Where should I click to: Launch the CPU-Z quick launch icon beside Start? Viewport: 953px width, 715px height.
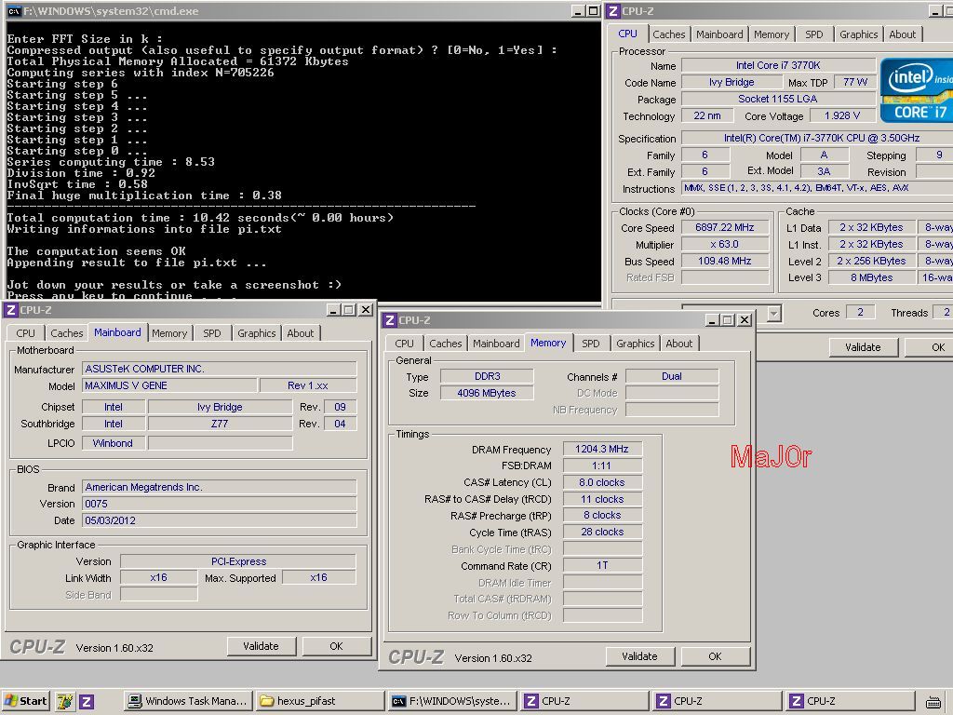pos(87,702)
